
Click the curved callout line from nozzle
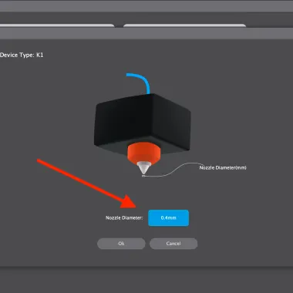click(x=172, y=170)
